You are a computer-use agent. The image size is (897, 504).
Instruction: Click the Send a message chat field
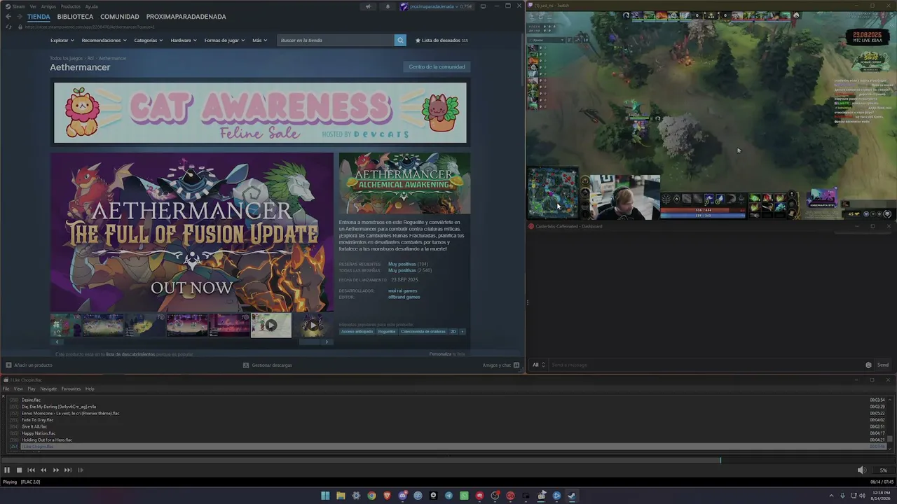pyautogui.click(x=704, y=365)
